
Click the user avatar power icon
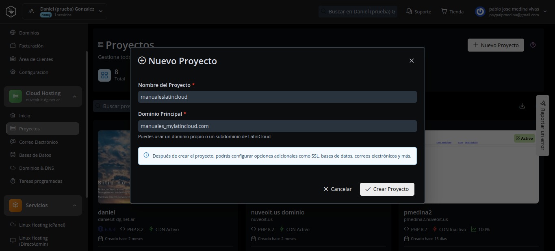[480, 12]
